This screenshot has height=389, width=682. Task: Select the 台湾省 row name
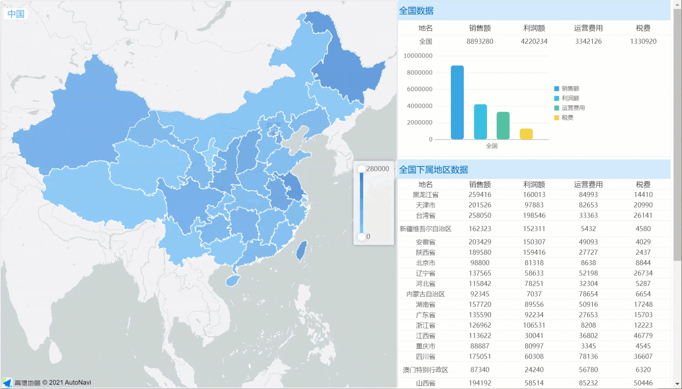pyautogui.click(x=426, y=216)
